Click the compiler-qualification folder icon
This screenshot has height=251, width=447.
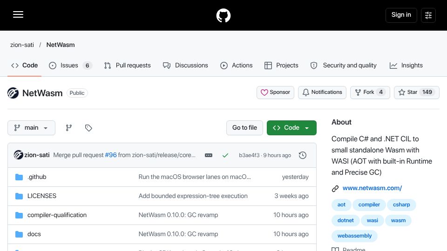coord(19,215)
